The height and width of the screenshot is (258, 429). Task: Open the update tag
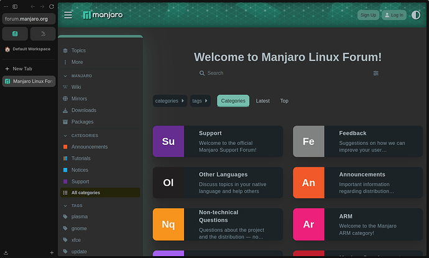tap(79, 252)
